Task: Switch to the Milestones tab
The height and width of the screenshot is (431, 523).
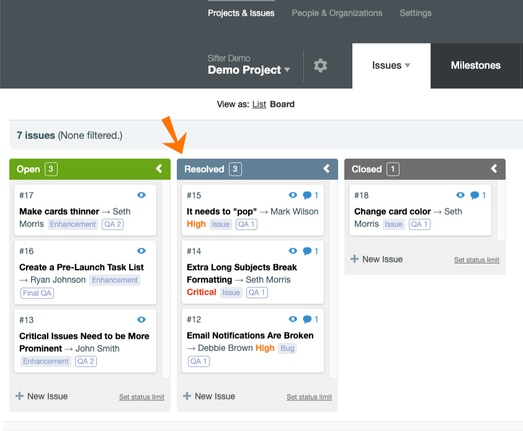Action: pos(475,65)
